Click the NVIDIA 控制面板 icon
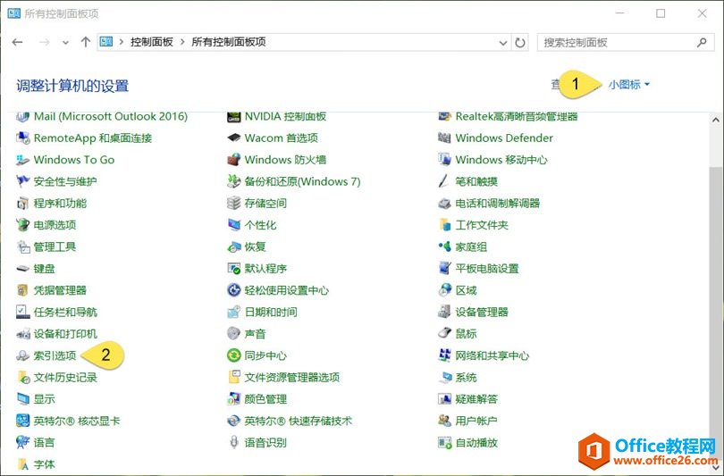The image size is (724, 476). click(x=234, y=117)
